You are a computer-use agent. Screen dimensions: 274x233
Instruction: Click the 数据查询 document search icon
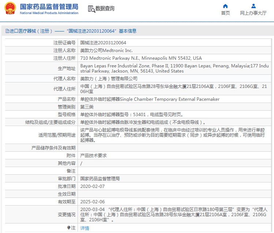tap(91, 8)
